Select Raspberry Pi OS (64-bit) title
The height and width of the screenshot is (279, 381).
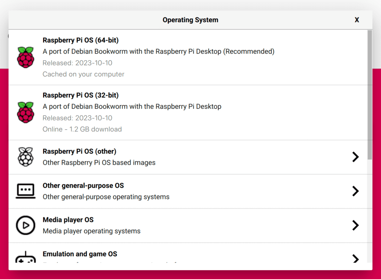[81, 40]
